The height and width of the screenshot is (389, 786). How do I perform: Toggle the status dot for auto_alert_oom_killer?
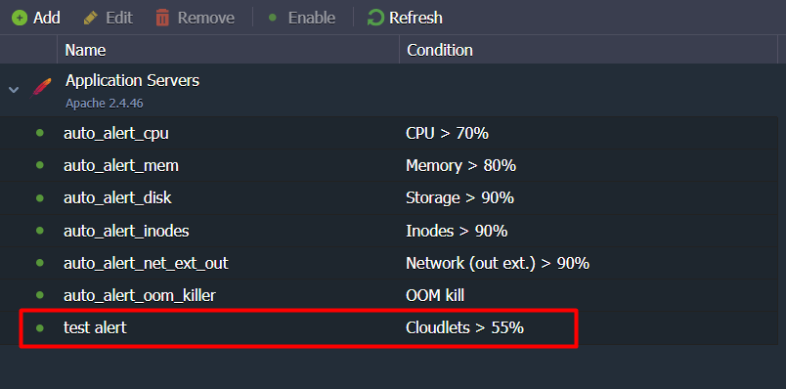(x=40, y=295)
